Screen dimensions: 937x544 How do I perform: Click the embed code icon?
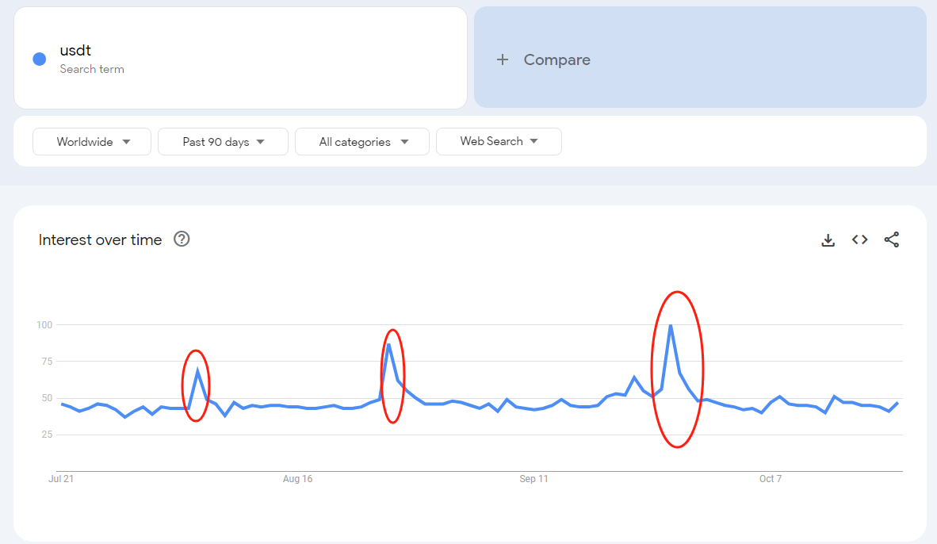click(859, 239)
